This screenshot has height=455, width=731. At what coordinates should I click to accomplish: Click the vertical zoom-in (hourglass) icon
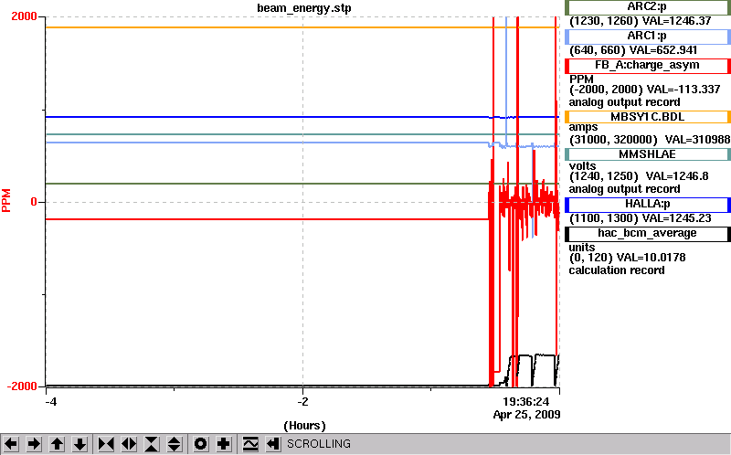tap(152, 444)
